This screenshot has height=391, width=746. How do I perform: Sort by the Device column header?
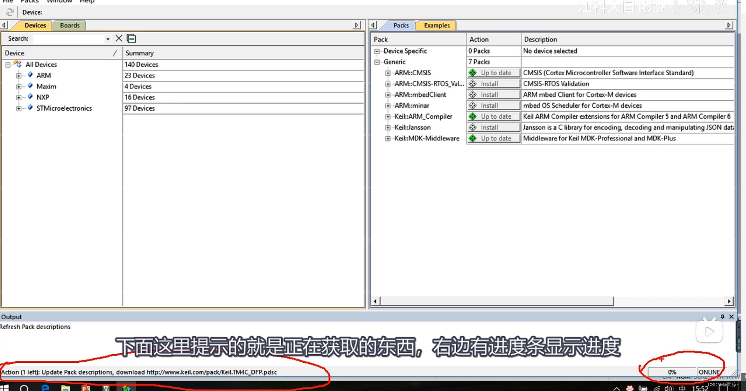[x=62, y=53]
